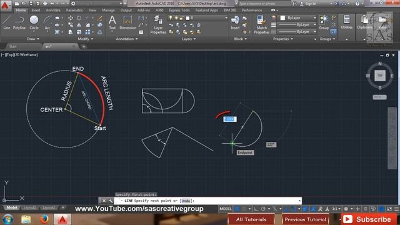Toggle snap mode in status bar

(244, 209)
